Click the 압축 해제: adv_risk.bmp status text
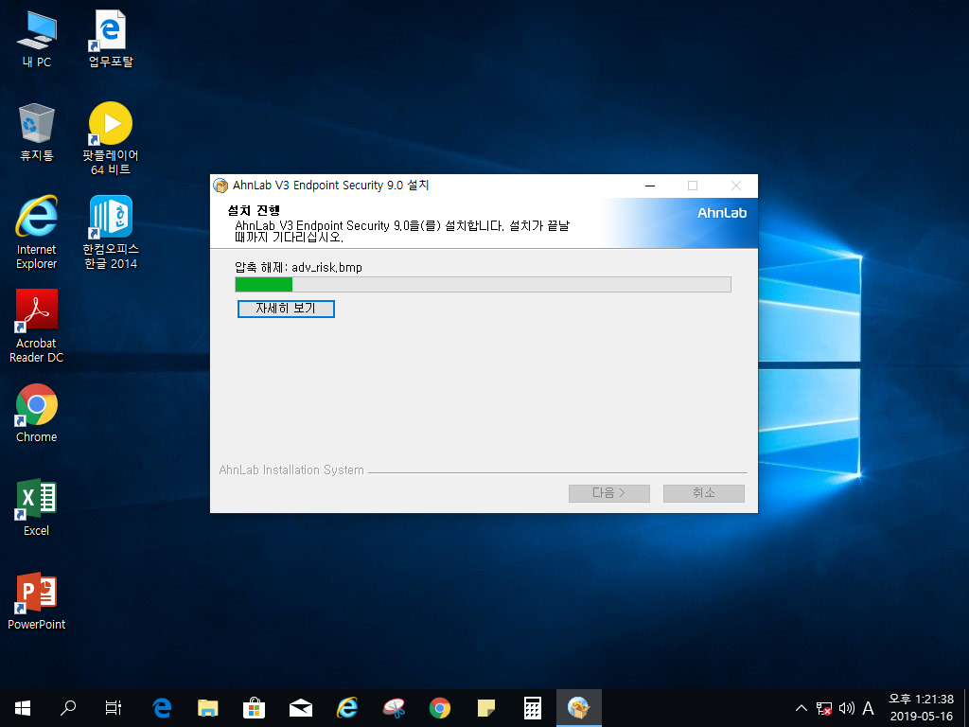 point(298,268)
